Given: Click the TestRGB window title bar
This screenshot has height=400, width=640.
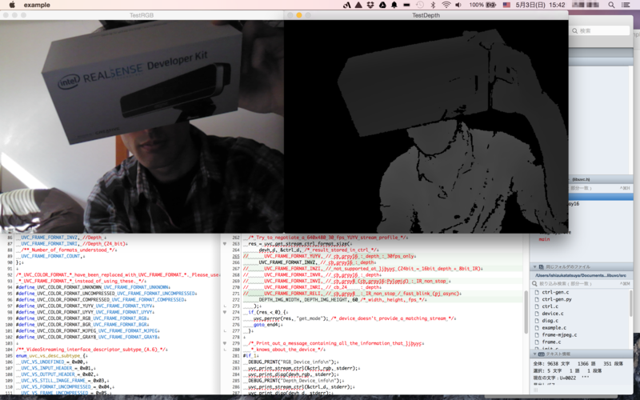Looking at the screenshot, I should (142, 15).
